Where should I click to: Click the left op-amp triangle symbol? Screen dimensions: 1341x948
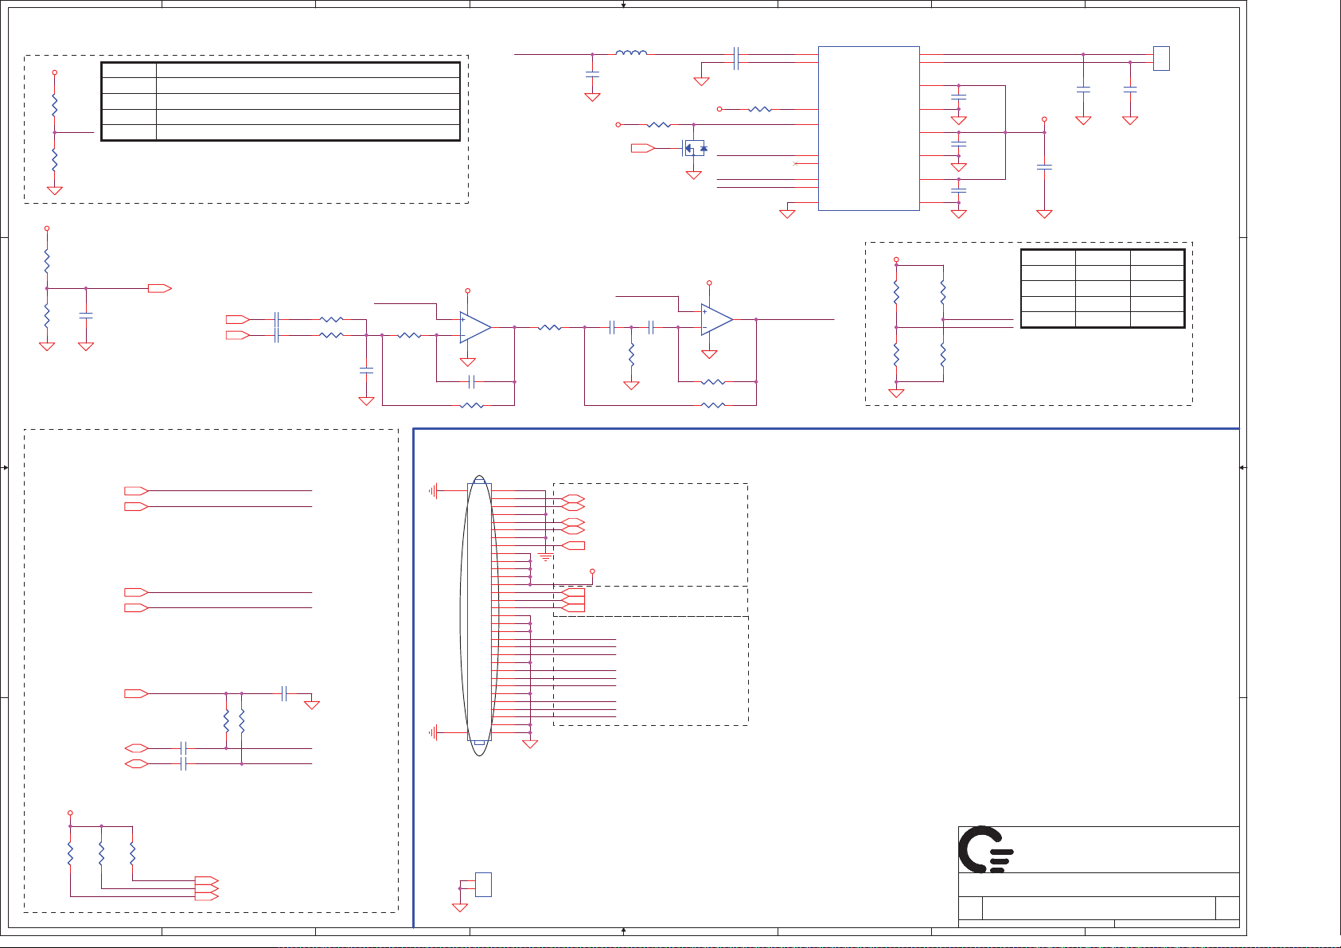[475, 327]
